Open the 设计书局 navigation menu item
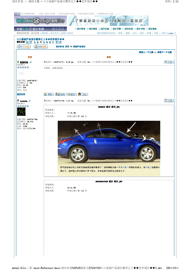This screenshot has width=191, height=270. [x=139, y=29]
